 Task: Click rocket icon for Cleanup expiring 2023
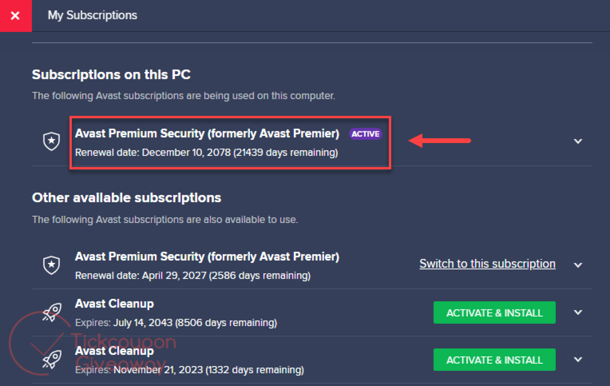pyautogui.click(x=52, y=359)
